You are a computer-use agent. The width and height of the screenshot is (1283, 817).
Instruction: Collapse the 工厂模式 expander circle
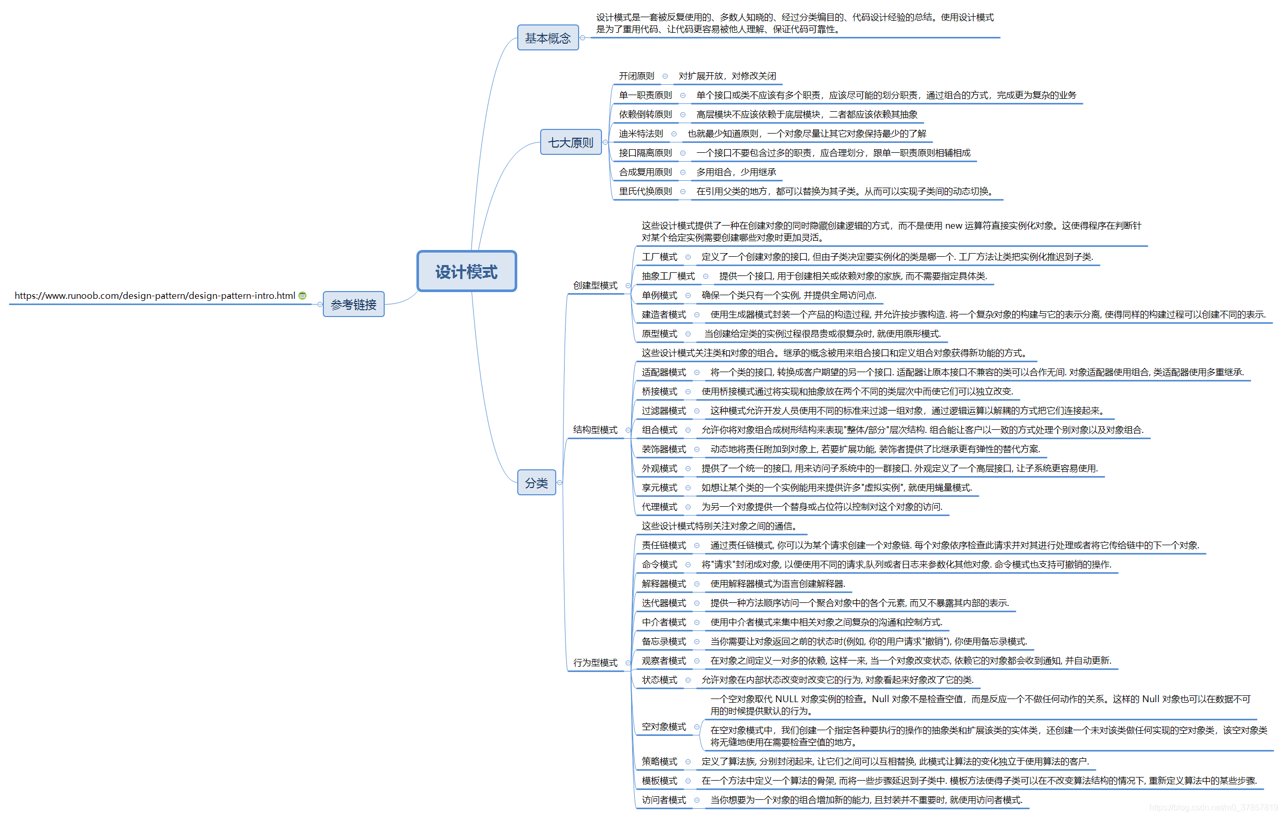[x=688, y=257]
